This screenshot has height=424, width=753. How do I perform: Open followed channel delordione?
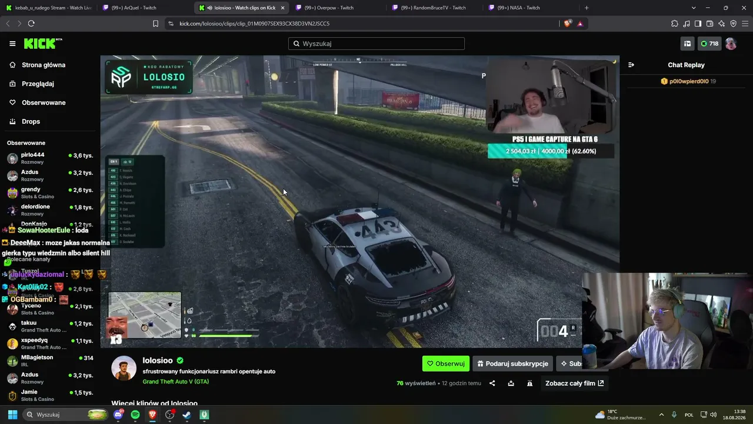[50, 210]
